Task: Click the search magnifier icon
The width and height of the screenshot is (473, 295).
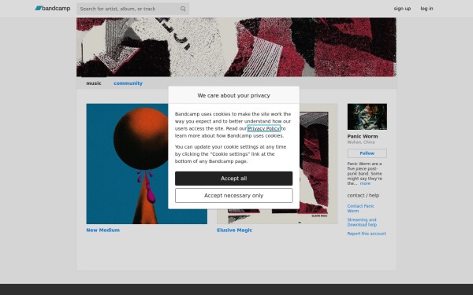Action: coord(183,9)
